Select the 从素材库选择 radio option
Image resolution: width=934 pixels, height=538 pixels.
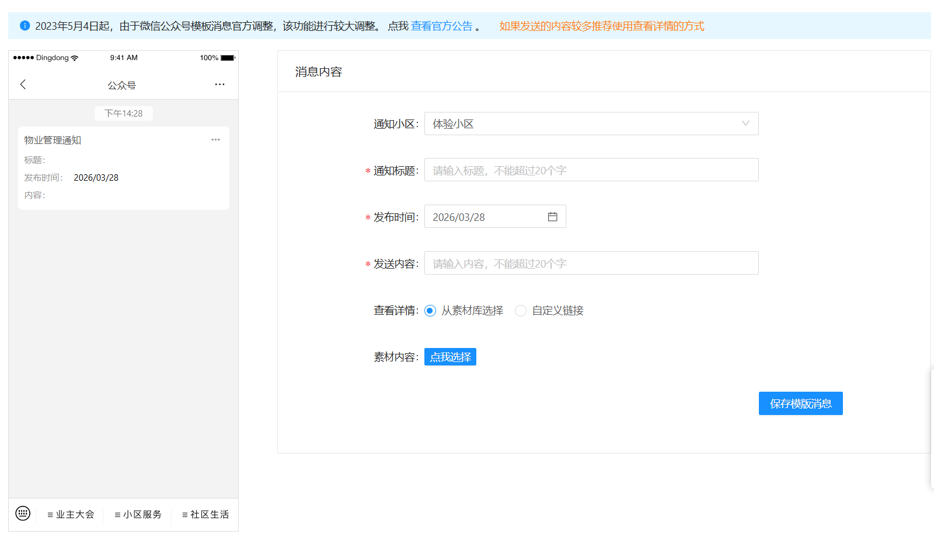(x=430, y=311)
